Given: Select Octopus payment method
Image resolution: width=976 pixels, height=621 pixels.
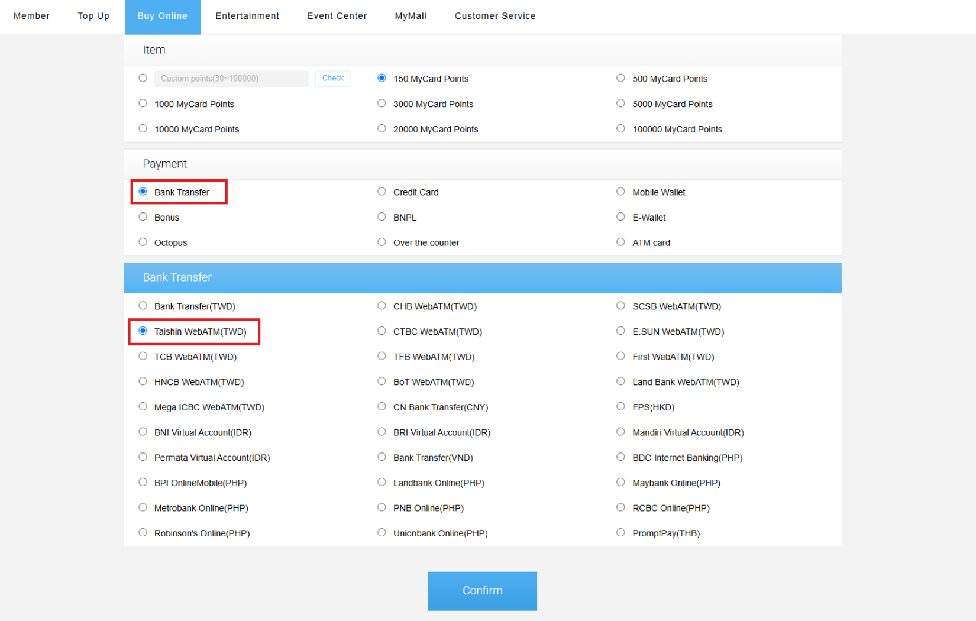Looking at the screenshot, I should point(143,242).
